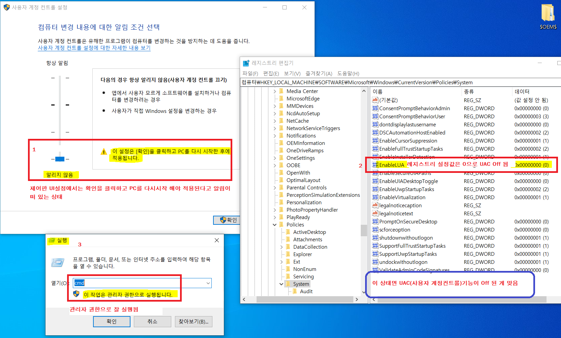
Task: Open the 즐겨찾기(A) menu in Registry Editor
Action: 319,73
